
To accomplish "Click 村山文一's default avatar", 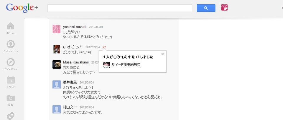I will 57,109.
